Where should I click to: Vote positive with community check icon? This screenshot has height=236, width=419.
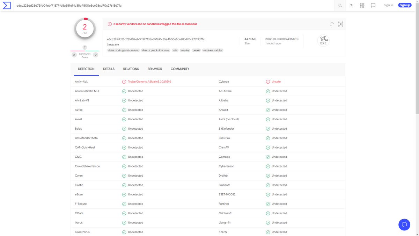96,55
